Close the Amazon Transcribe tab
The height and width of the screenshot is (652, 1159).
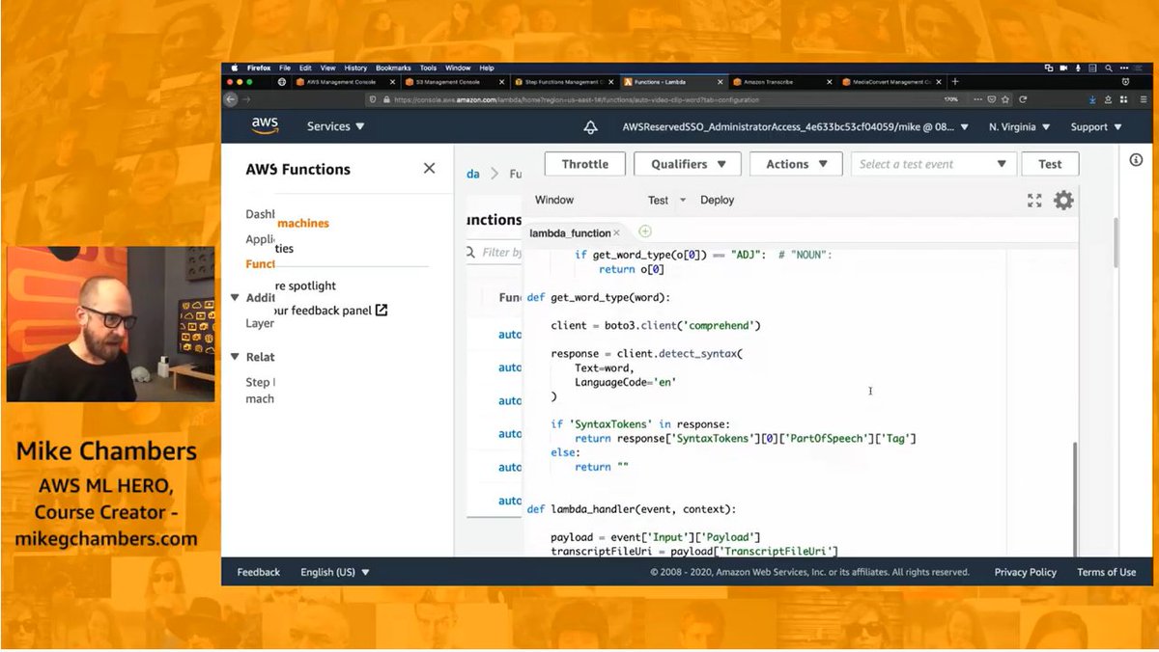pos(829,82)
